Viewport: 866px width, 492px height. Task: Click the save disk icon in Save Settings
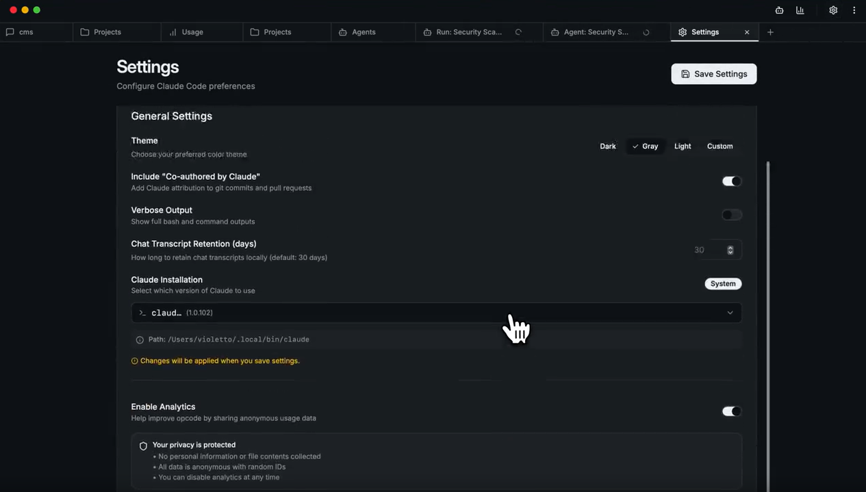(685, 74)
